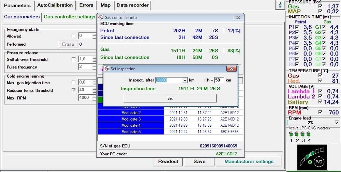Open the Data recorder tab
The width and height of the screenshot is (341, 172).
coord(132,5)
